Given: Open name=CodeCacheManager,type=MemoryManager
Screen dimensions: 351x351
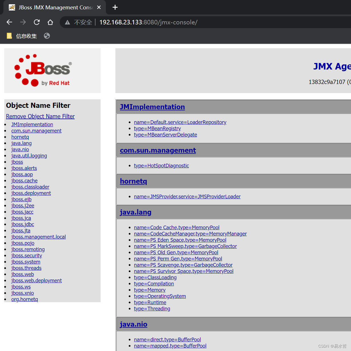Looking at the screenshot, I should tap(190, 234).
